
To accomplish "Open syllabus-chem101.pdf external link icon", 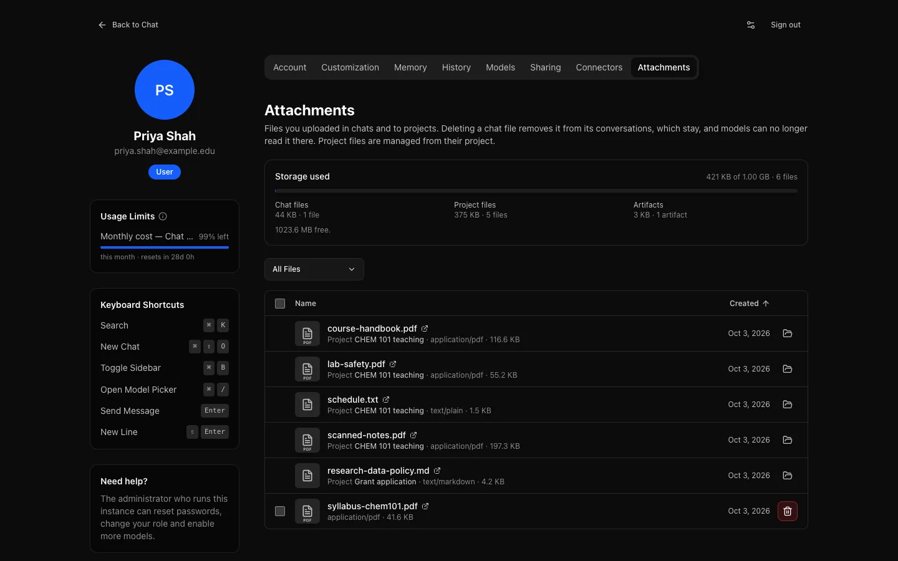I will (x=425, y=506).
